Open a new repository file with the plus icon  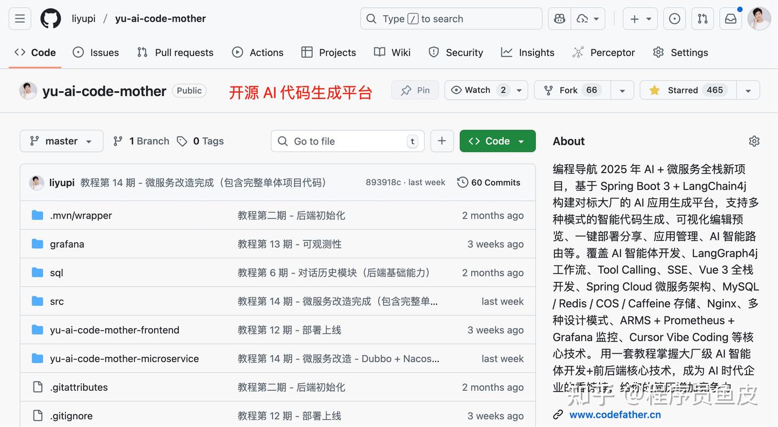442,141
